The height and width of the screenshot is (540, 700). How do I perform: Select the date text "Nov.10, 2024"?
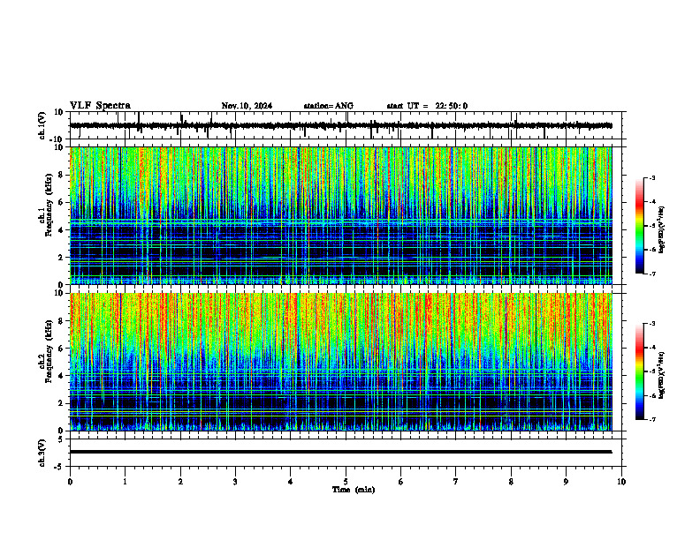point(247,106)
